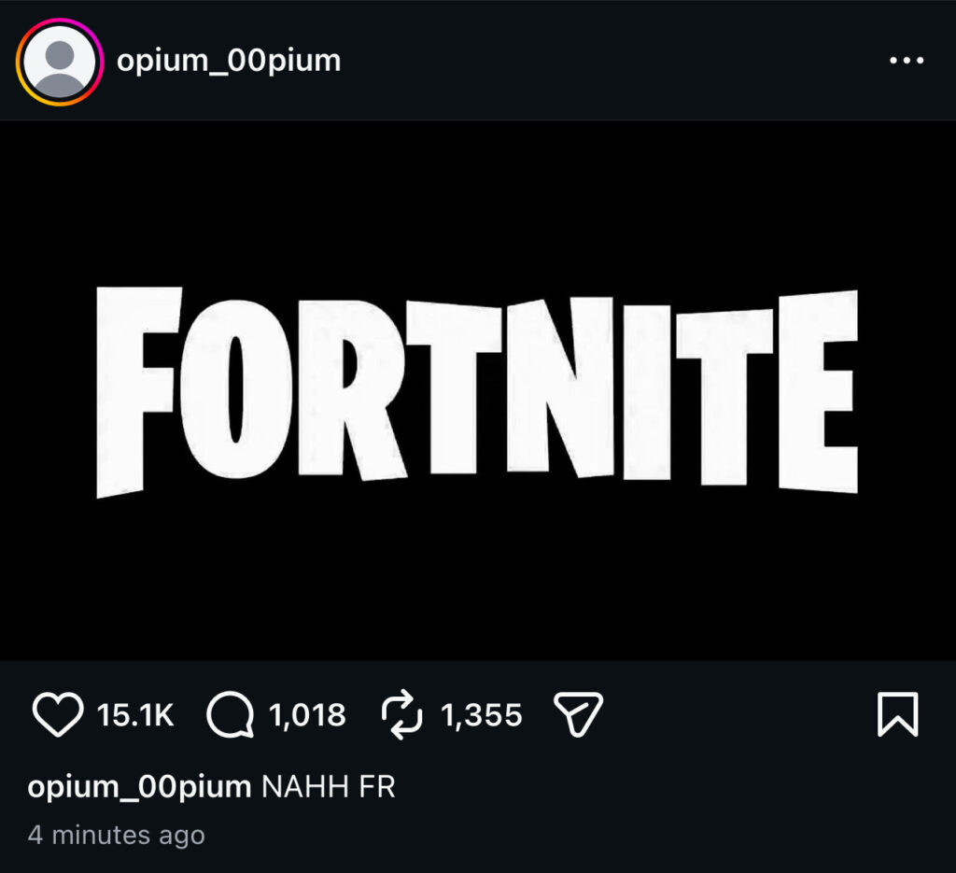956x873 pixels.
Task: Open the three-dot more options menu
Action: (905, 61)
